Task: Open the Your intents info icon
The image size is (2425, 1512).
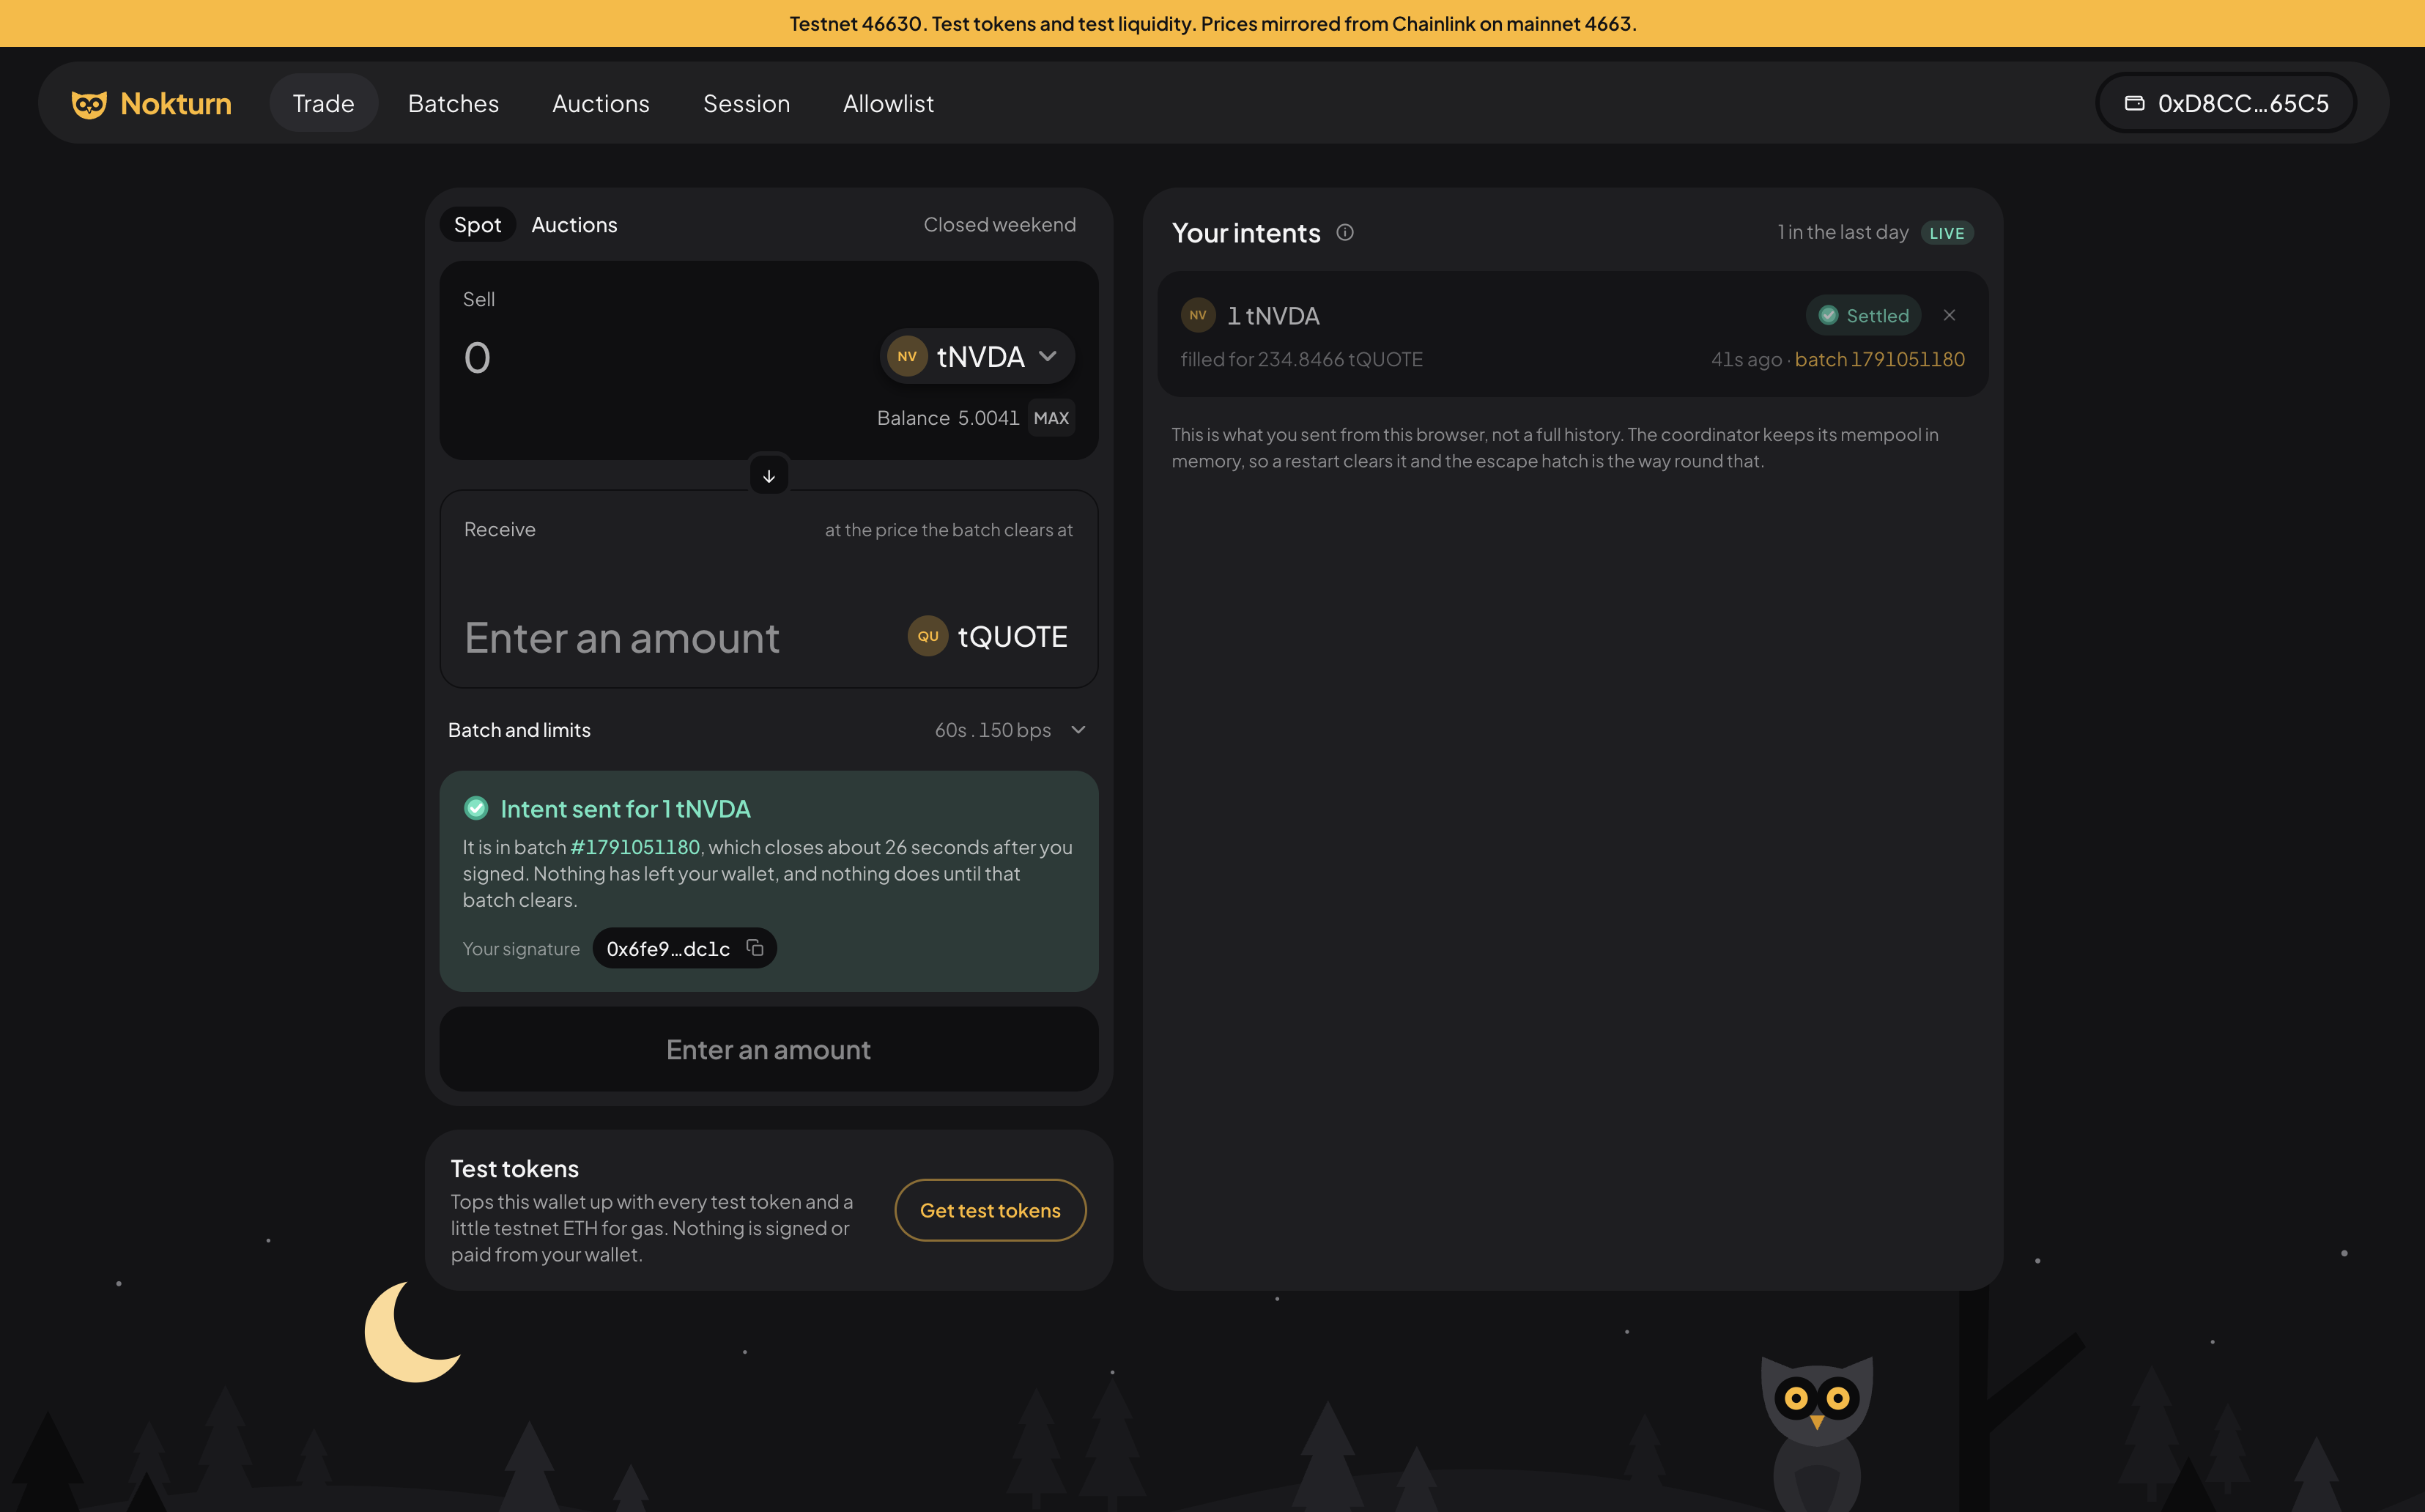Action: click(x=1345, y=232)
